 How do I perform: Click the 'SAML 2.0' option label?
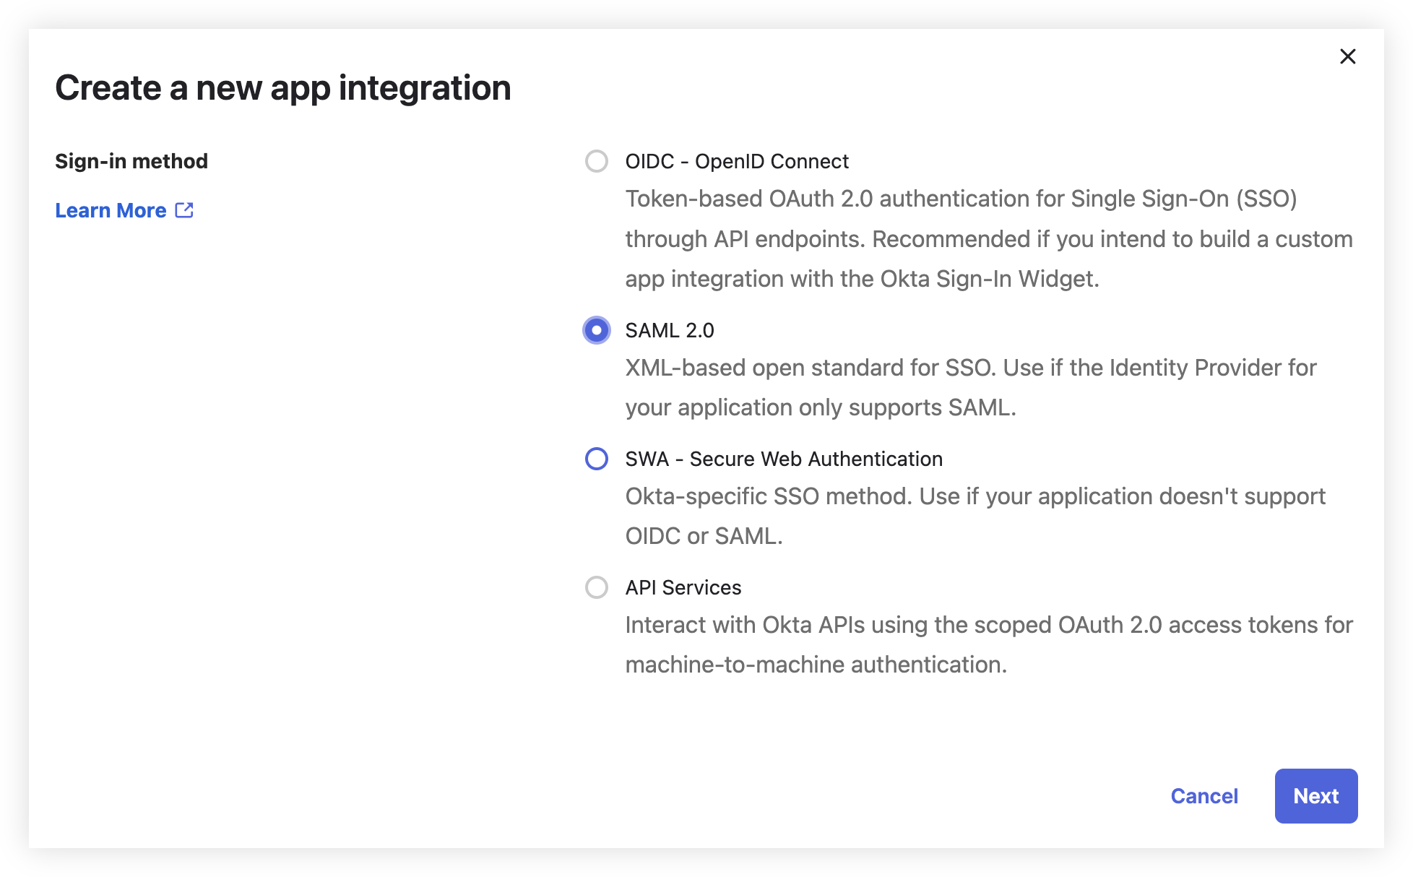[670, 330]
